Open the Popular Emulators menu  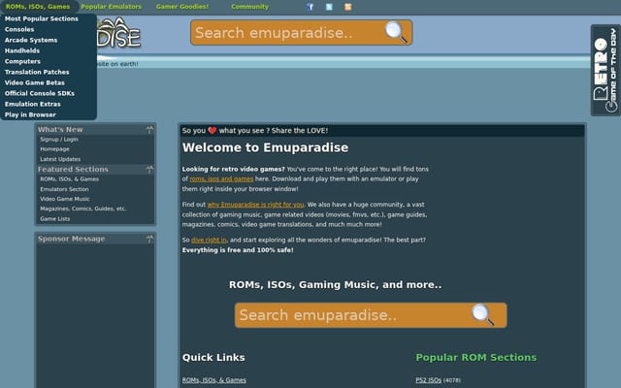(x=112, y=7)
